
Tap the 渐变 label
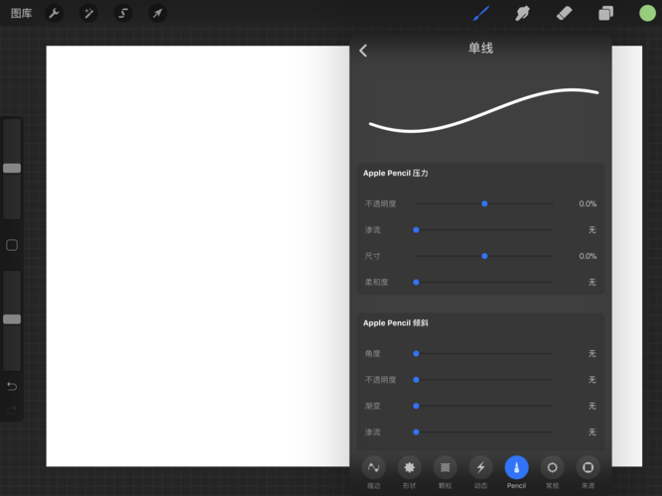point(372,406)
